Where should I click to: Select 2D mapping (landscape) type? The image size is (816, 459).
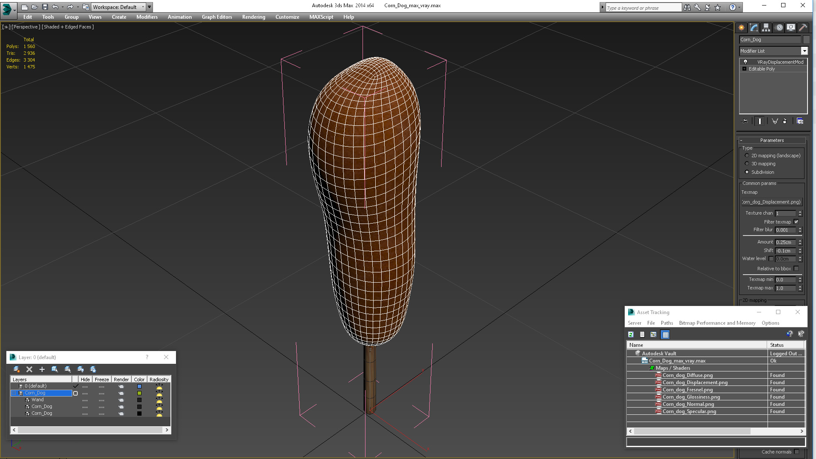[747, 156]
